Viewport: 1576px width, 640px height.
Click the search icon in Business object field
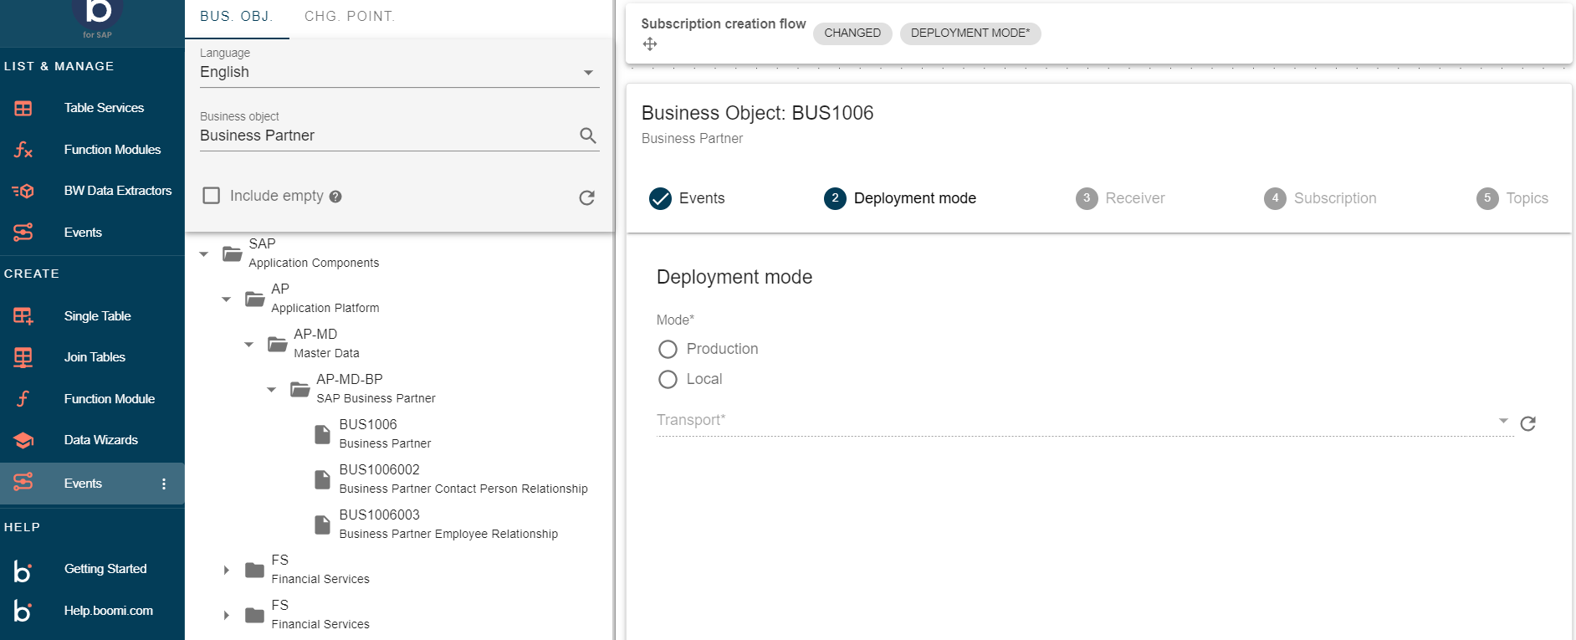click(588, 136)
